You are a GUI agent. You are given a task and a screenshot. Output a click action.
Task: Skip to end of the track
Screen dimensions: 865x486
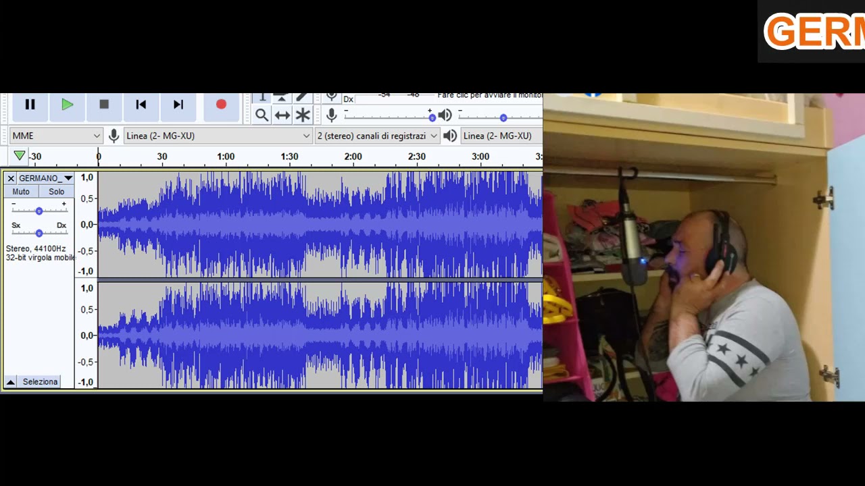[x=178, y=105]
